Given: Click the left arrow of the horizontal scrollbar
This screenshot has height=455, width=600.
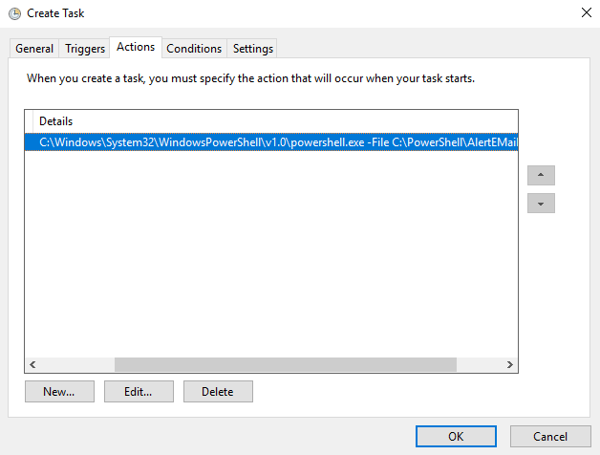Looking at the screenshot, I should pos(32,364).
